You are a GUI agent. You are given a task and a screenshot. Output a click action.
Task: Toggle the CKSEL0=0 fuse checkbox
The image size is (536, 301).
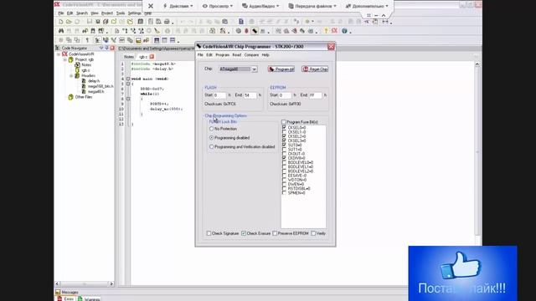coord(284,127)
